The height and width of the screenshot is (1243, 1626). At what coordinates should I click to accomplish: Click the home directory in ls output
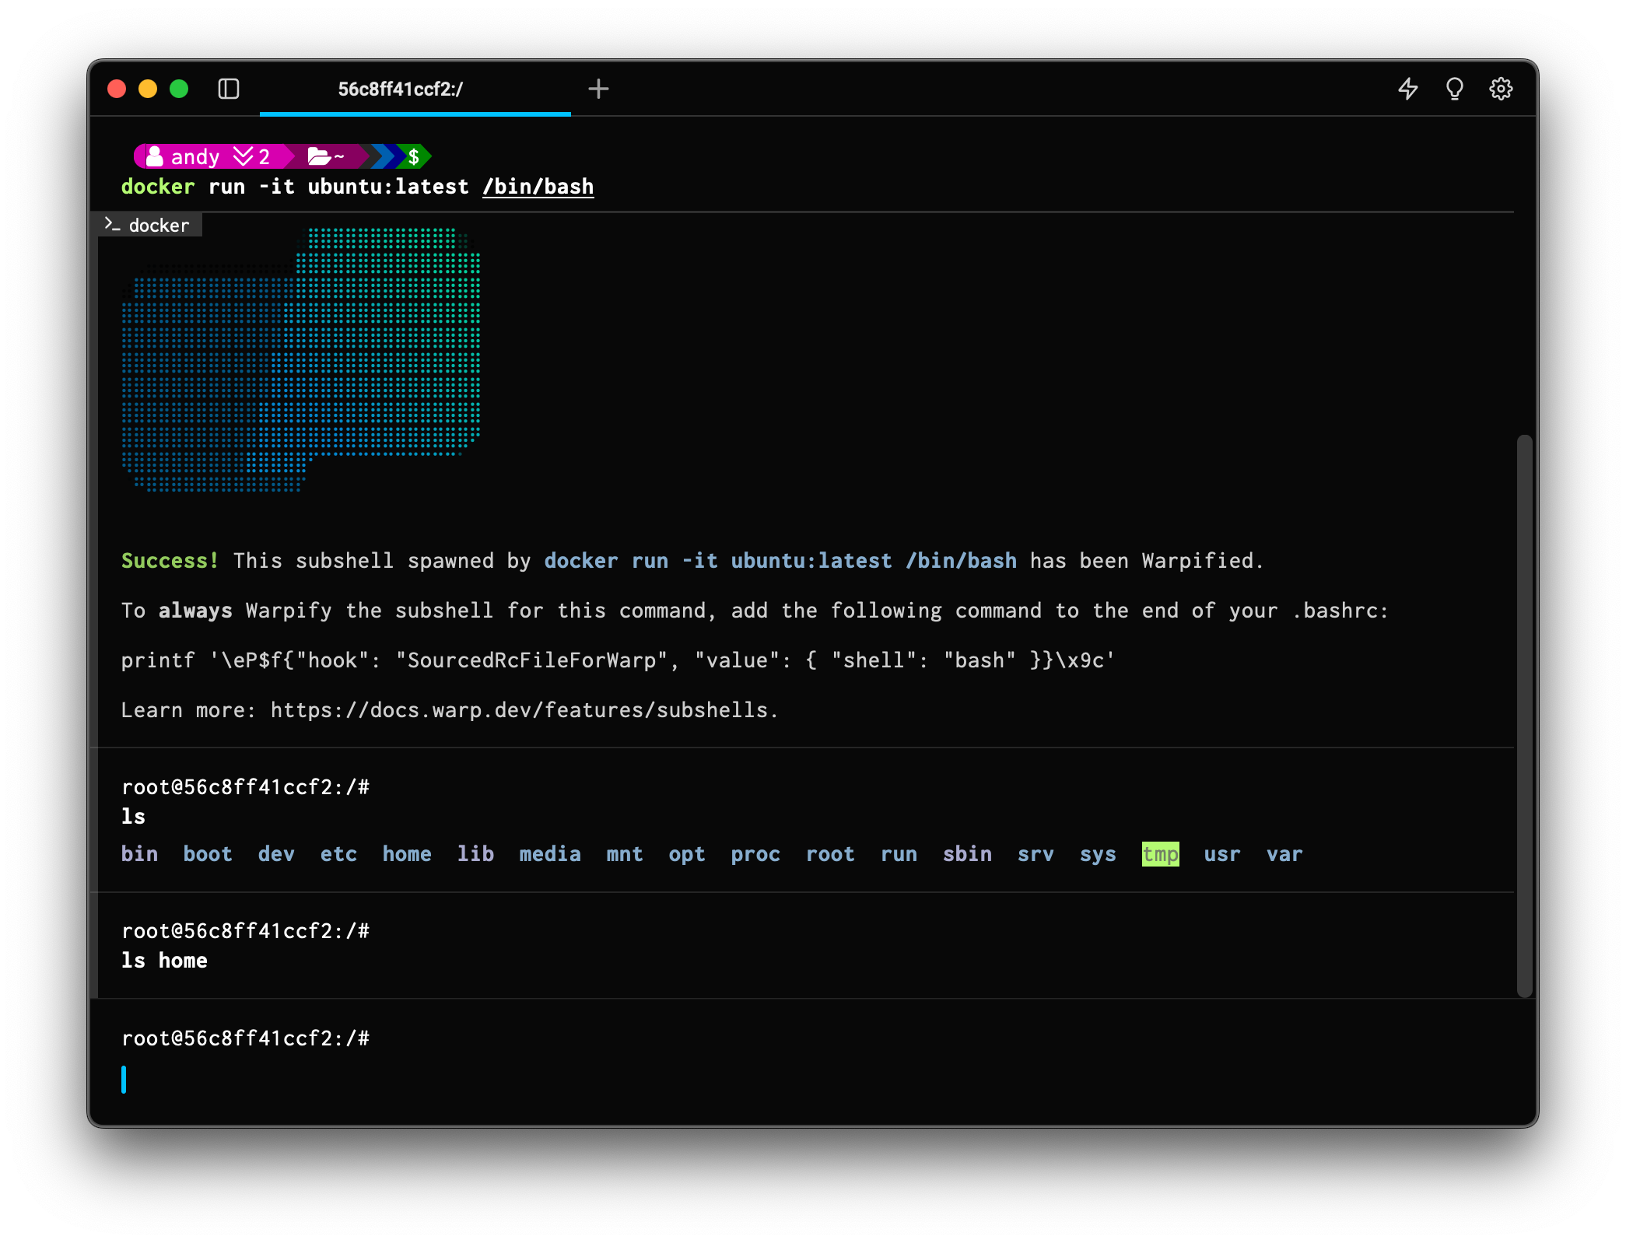click(x=407, y=854)
